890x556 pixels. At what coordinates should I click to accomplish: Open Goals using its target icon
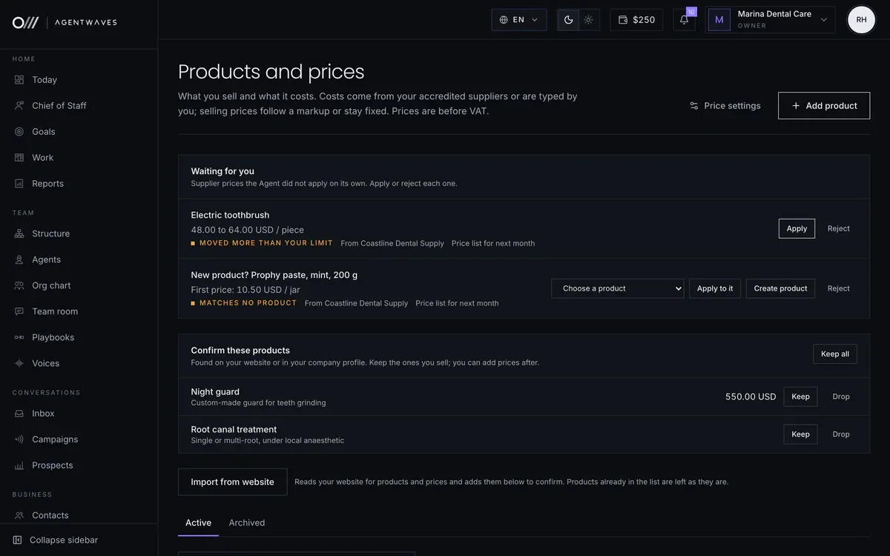[19, 132]
